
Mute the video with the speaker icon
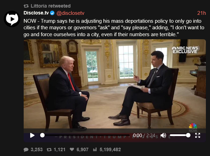[163, 135]
